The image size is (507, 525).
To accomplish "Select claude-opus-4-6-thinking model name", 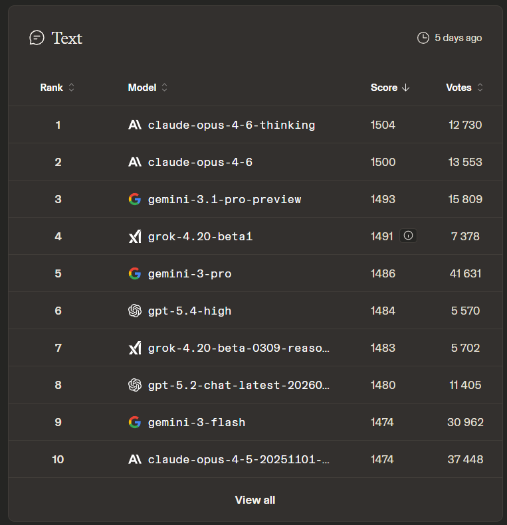I will point(231,125).
